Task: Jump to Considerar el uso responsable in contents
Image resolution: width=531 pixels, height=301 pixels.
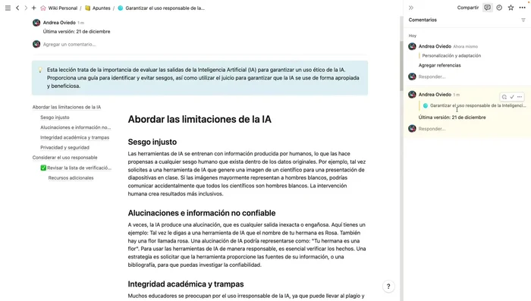Action: (64, 158)
